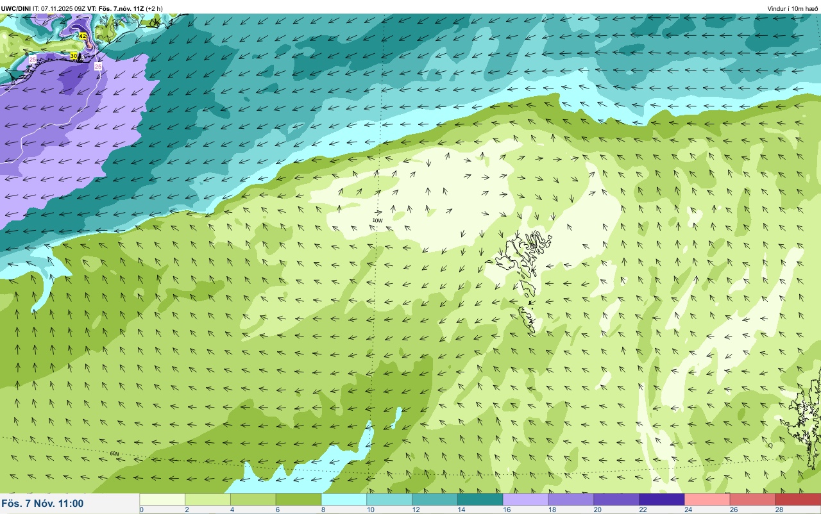Pick the light teal 10–12 legend swatch
821x514 pixels.
[389, 499]
